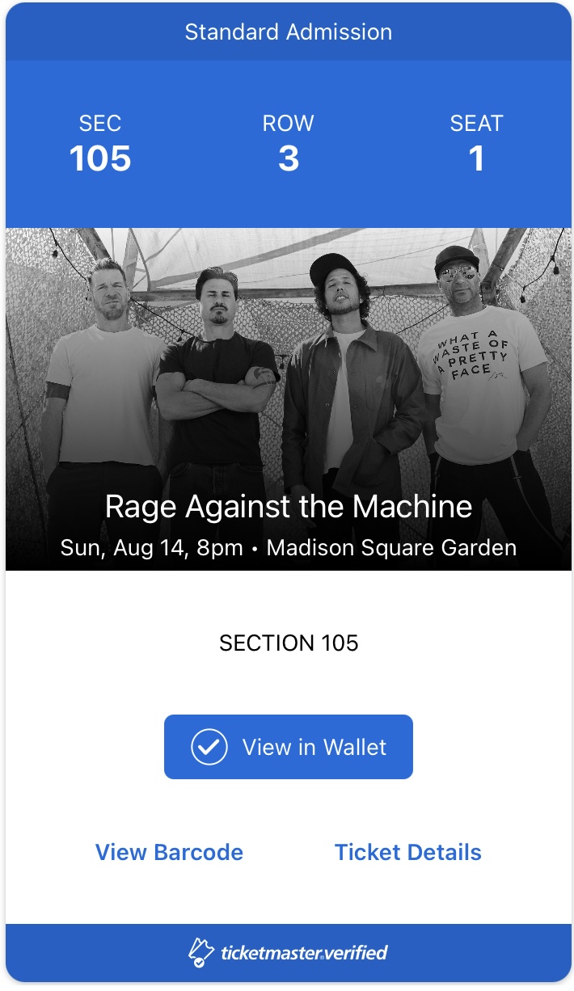Screen dimensions: 574x991
Task: Click the Standard Admission header bar
Action: click(x=289, y=32)
